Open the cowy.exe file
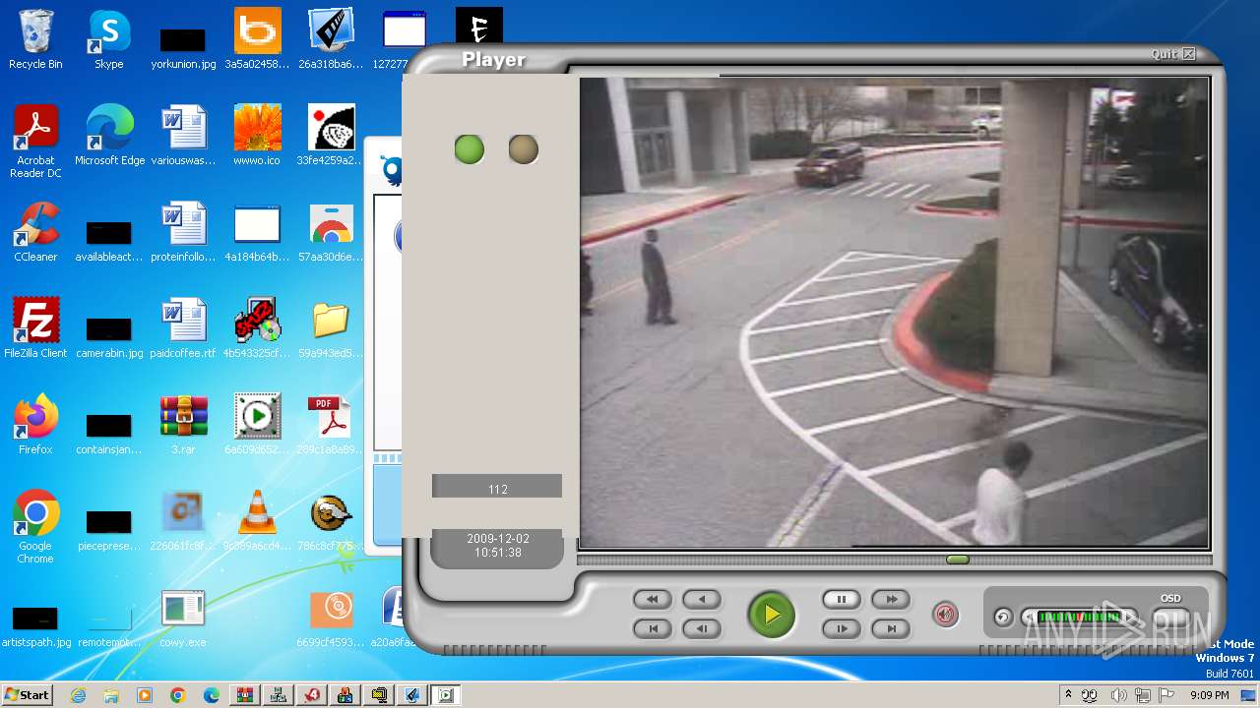This screenshot has width=1260, height=708. pos(183,618)
